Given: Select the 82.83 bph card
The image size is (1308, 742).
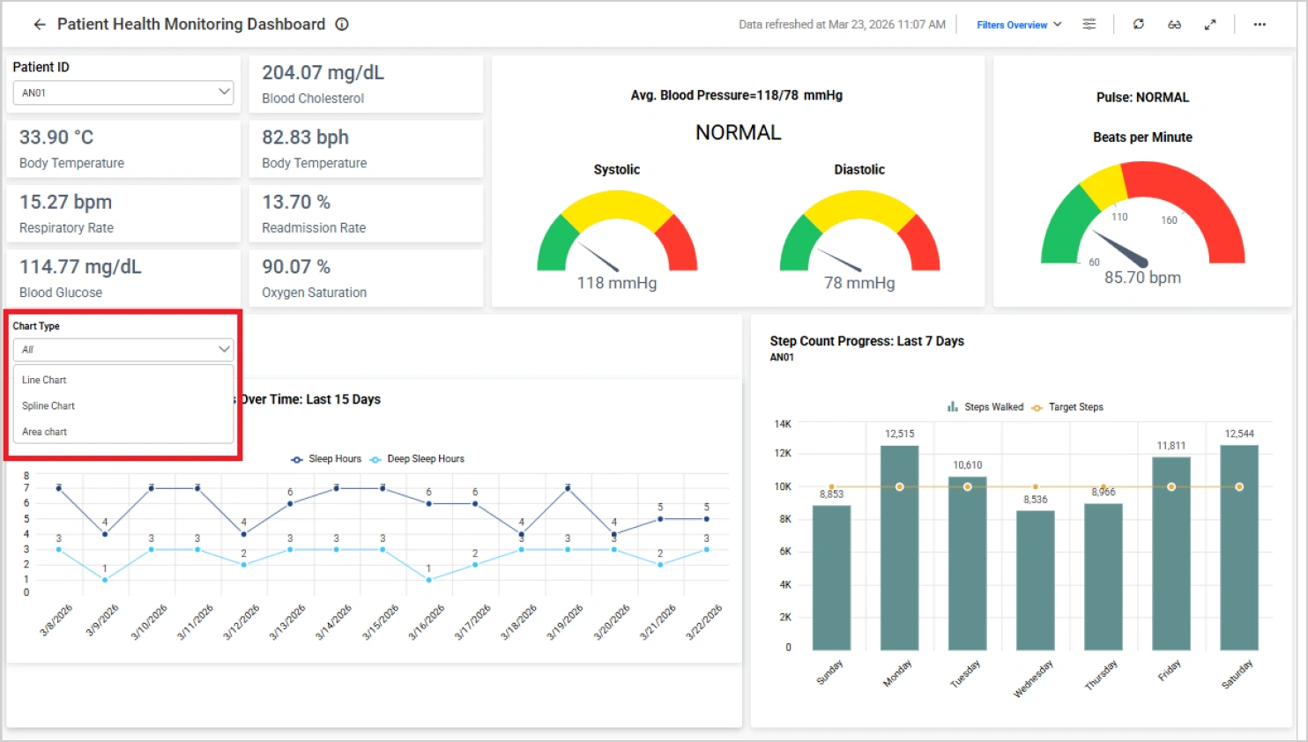Looking at the screenshot, I should coord(366,149).
